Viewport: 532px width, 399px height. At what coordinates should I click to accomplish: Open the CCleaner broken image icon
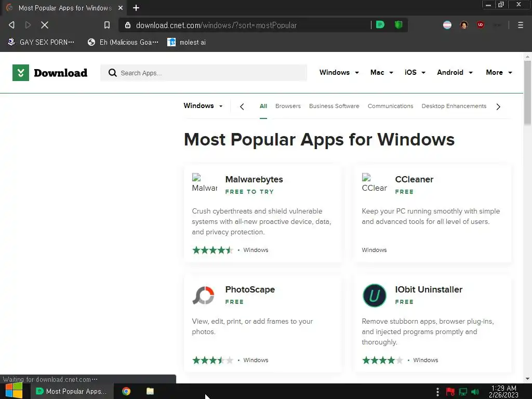pos(374,183)
